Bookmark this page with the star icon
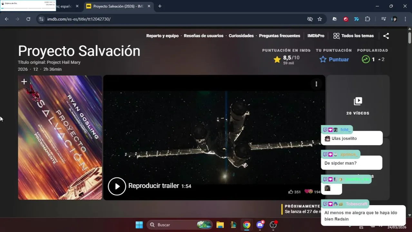This screenshot has height=232, width=412. (319, 19)
